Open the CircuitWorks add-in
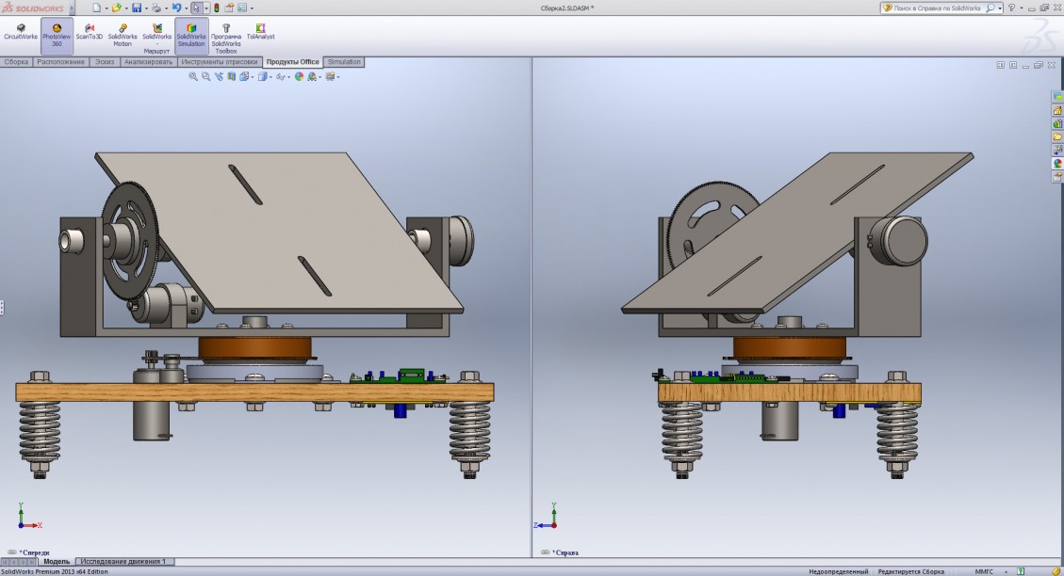Screen dimensions: 1064x576 coord(21,32)
